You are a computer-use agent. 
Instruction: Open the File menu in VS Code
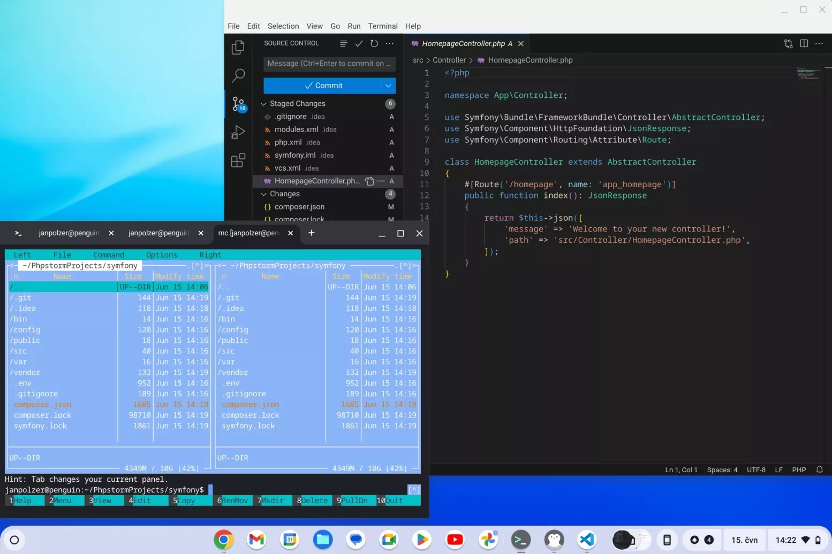pos(233,26)
